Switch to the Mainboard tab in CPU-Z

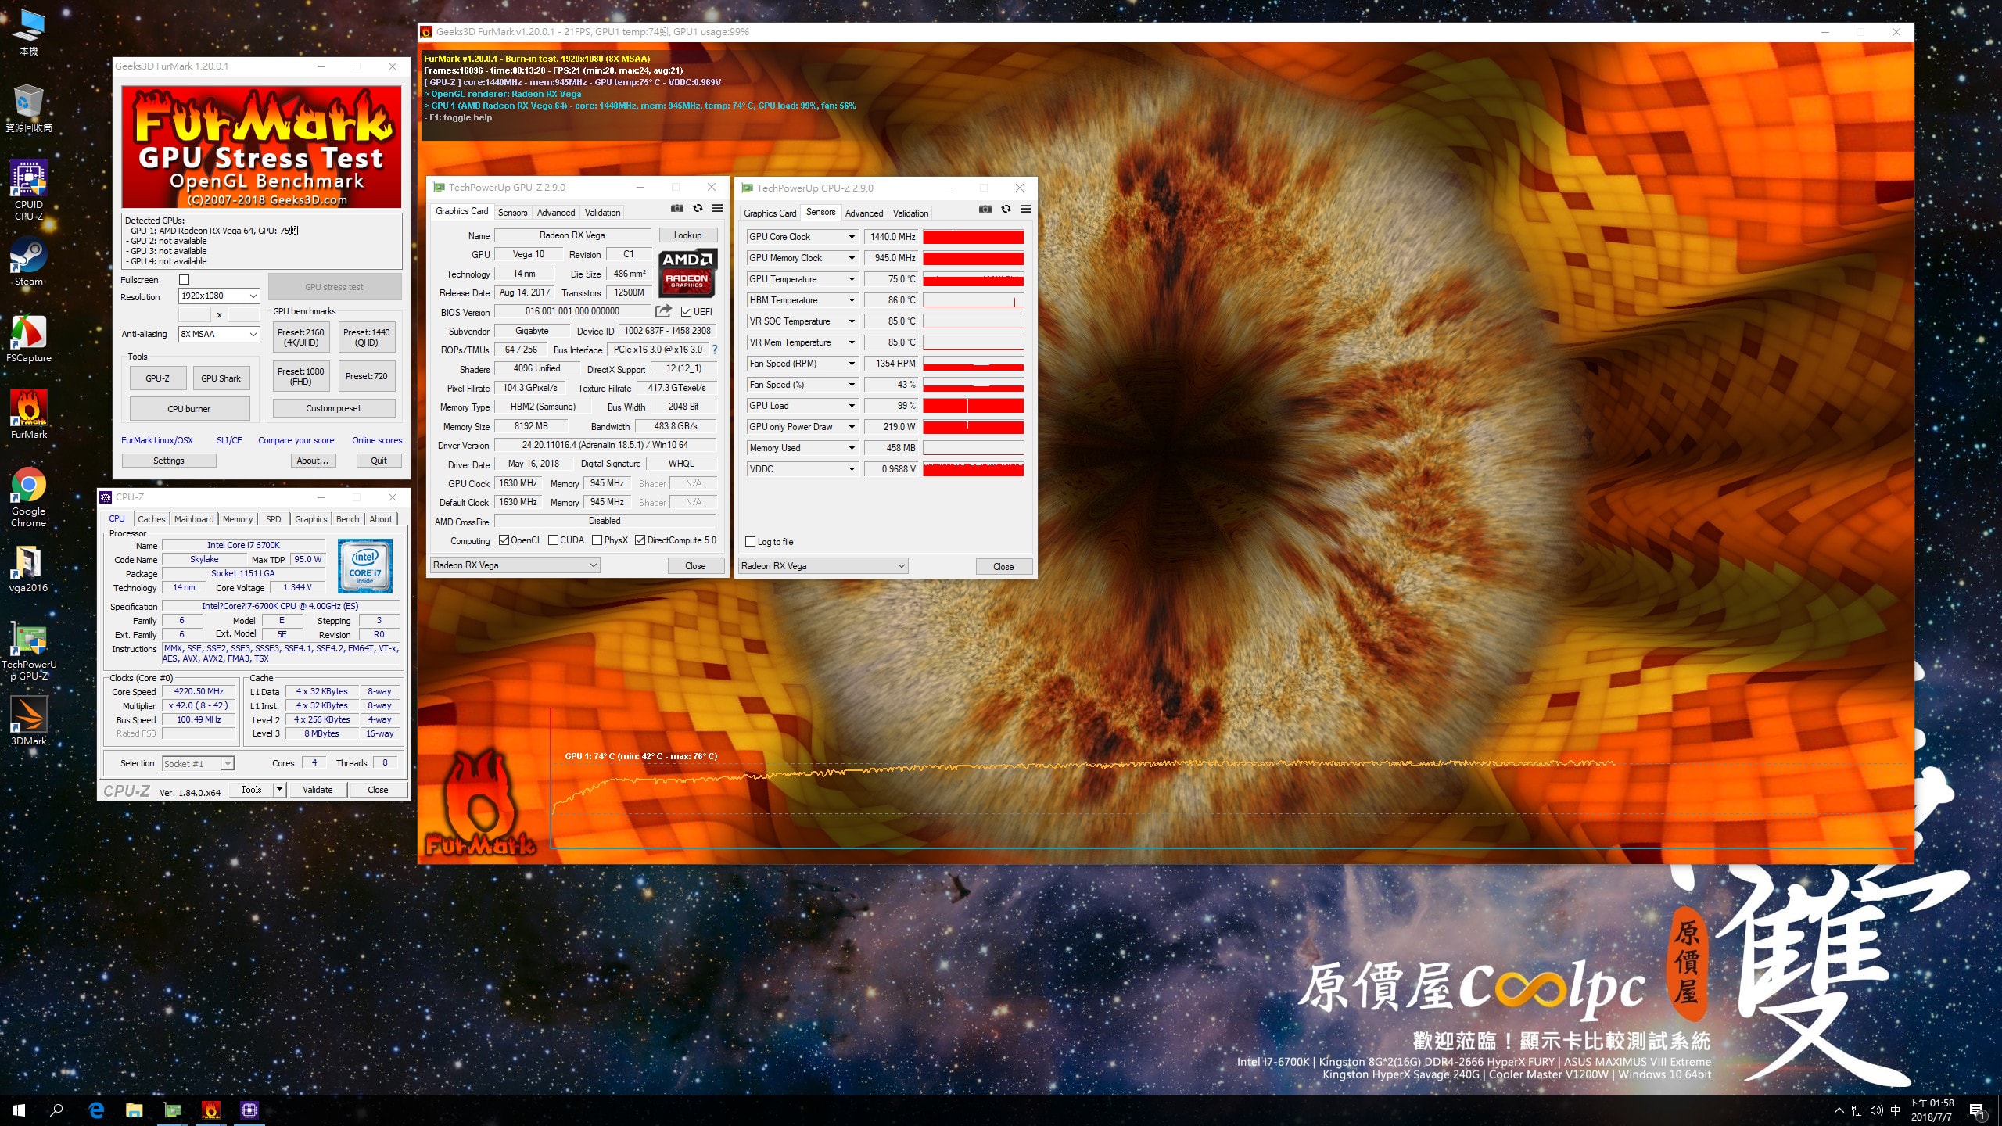194,519
